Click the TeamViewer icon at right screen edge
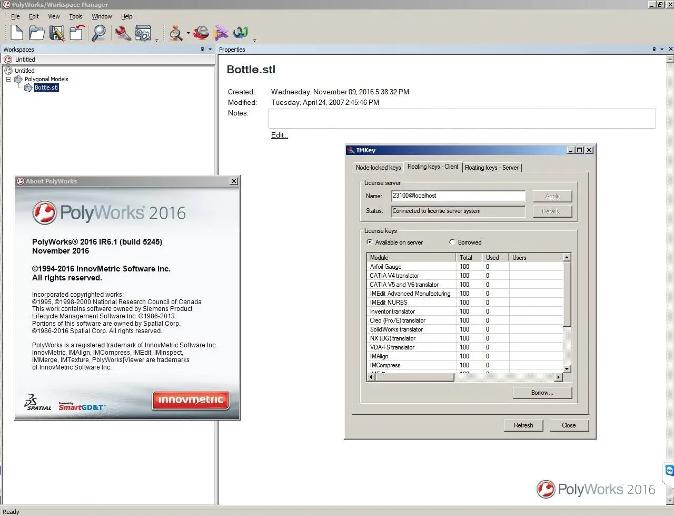Viewport: 674px width, 516px height. tap(669, 470)
